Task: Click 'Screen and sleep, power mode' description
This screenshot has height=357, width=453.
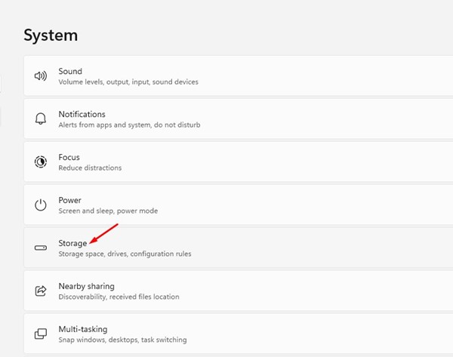Action: (x=108, y=211)
